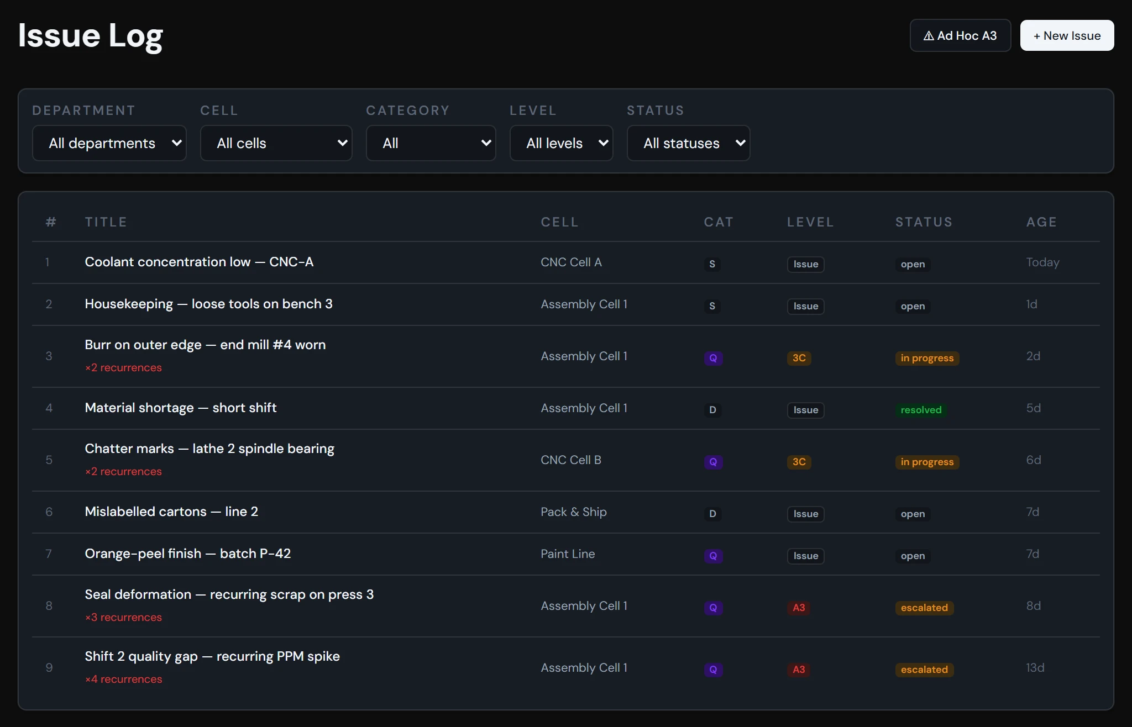This screenshot has width=1132, height=727.
Task: Click the A3 level badge for Shift 2 quality gap
Action: [x=799, y=670]
